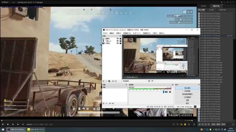Click the yellow highlighted icon in PotPlayer control bar
Viewport: 236px width, 132px height.
tap(185, 124)
